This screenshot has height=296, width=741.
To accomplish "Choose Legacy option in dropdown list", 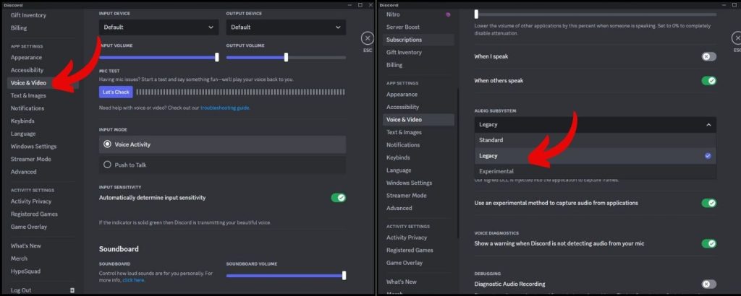I will coord(596,155).
